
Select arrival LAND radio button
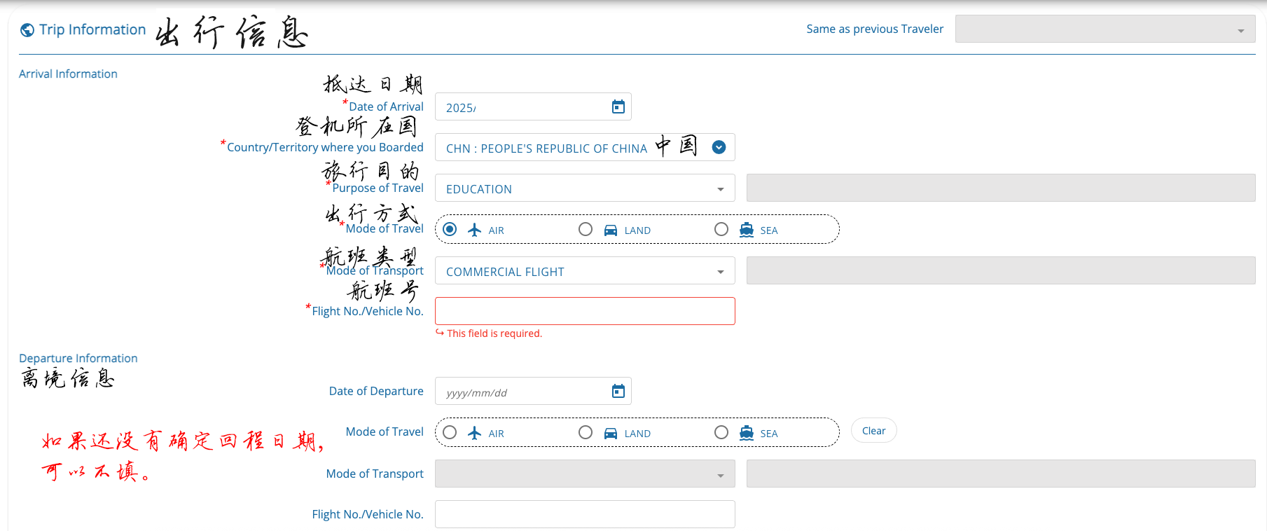(x=586, y=229)
